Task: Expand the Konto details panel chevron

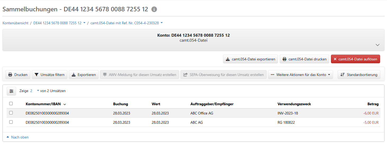Action: pyautogui.click(x=378, y=45)
